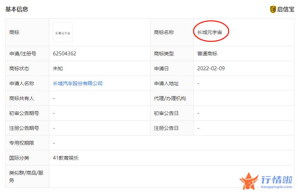Select the application date 2022-02-09
The width and height of the screenshot is (298, 192).
[211, 68]
